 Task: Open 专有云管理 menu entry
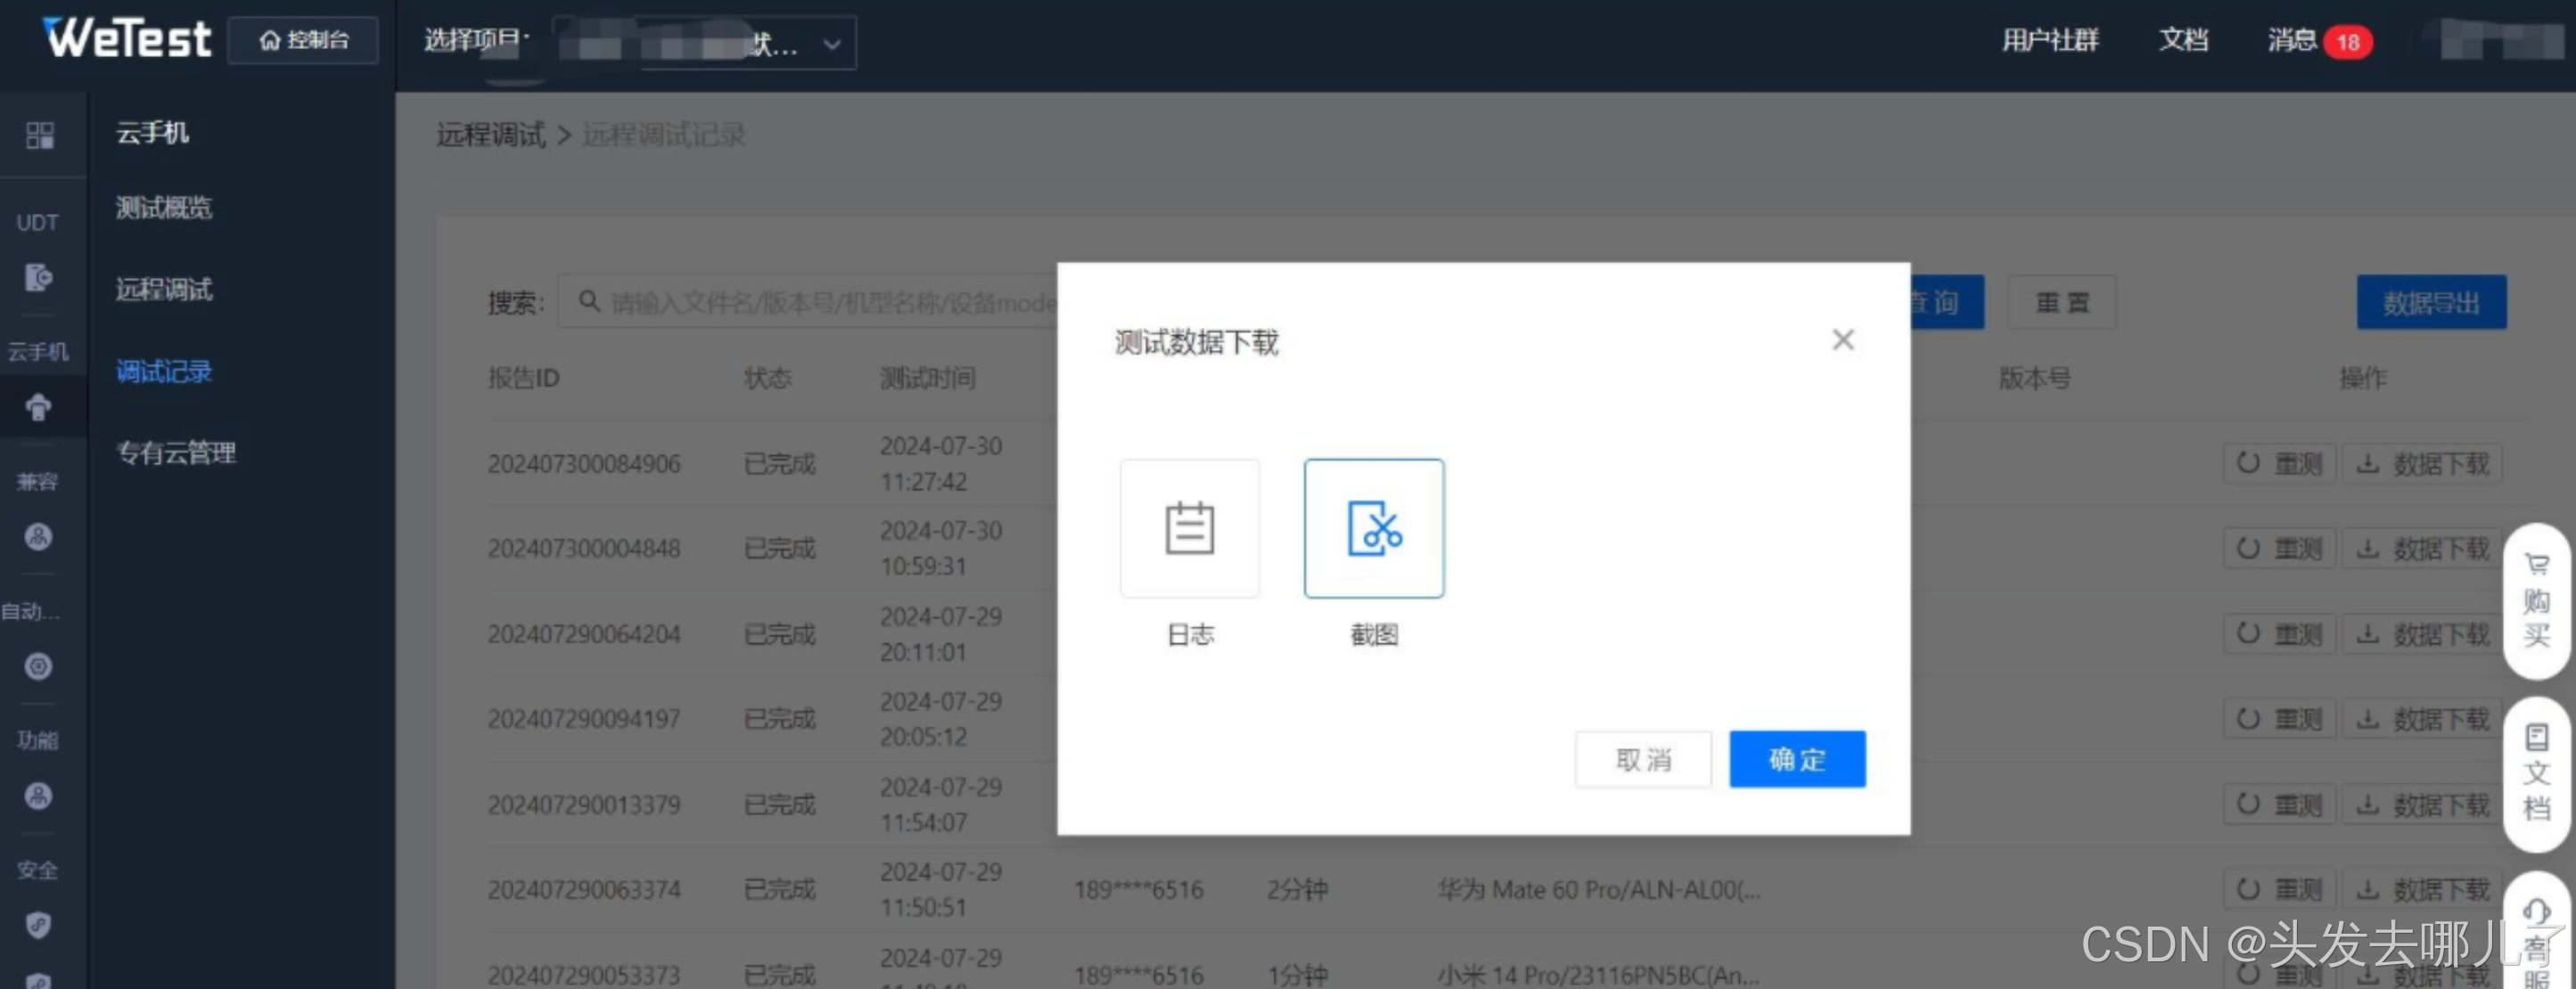tap(176, 453)
